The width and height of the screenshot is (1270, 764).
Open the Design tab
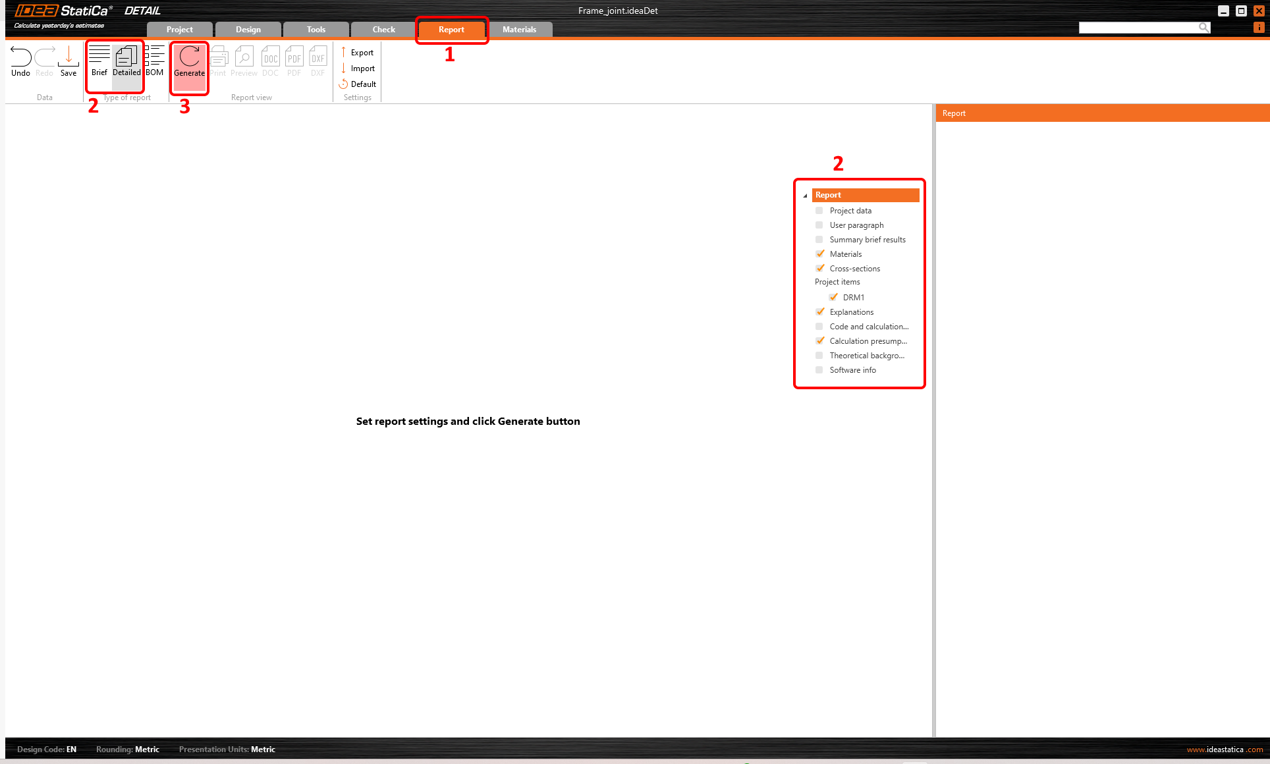click(248, 30)
